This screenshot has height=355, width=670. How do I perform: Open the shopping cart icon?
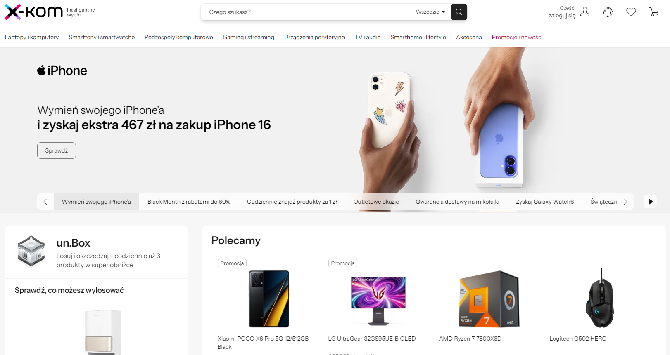tap(654, 12)
